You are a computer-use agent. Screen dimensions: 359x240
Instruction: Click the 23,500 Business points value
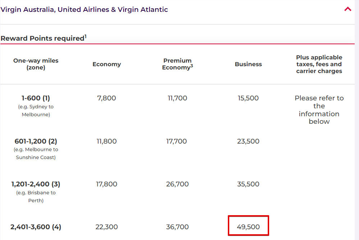pos(248,141)
